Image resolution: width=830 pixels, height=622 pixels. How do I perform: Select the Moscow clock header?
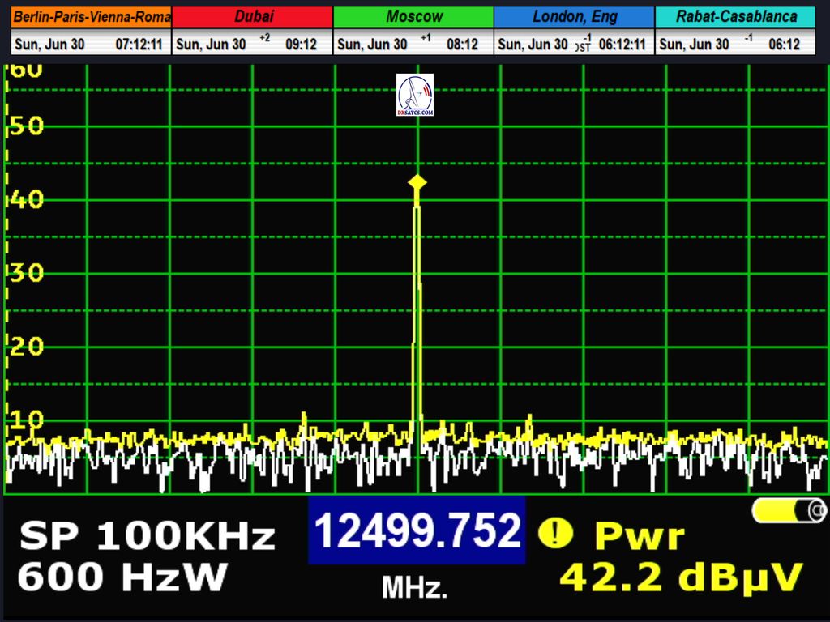pyautogui.click(x=413, y=17)
